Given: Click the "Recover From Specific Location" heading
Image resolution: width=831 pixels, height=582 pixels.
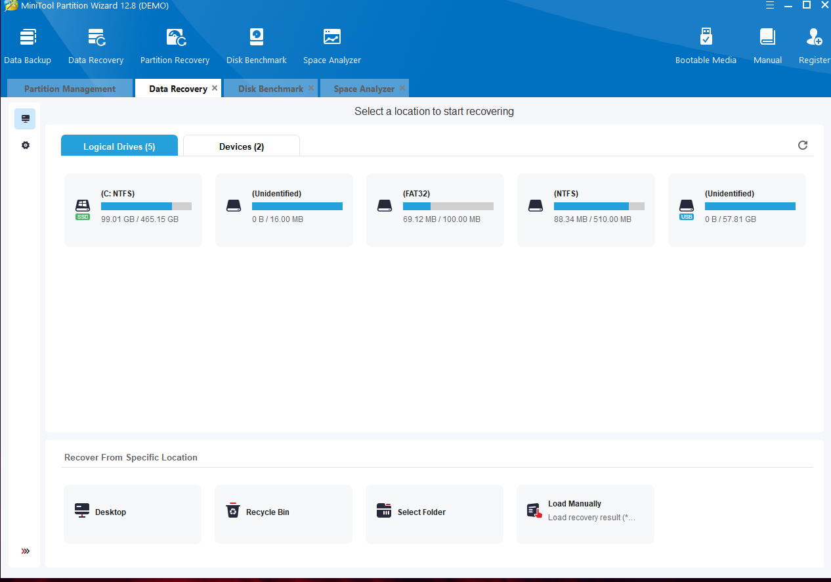Looking at the screenshot, I should tap(131, 457).
